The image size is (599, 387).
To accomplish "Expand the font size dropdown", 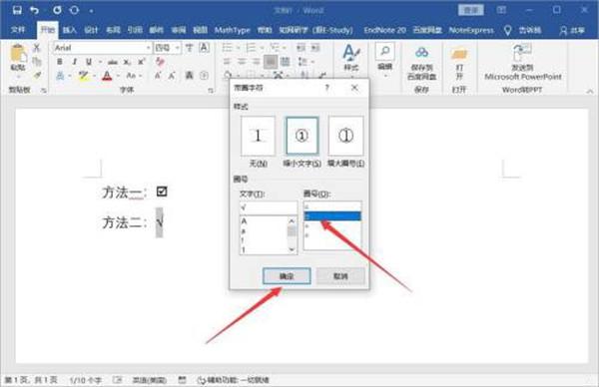I will (x=178, y=48).
